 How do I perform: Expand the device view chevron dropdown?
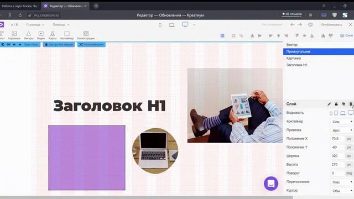click(x=194, y=25)
